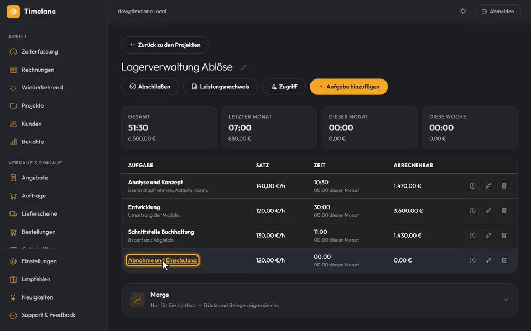This screenshot has width=531, height=331.
Task: Click the 130,00 €/h rate value
Action: 270,236
